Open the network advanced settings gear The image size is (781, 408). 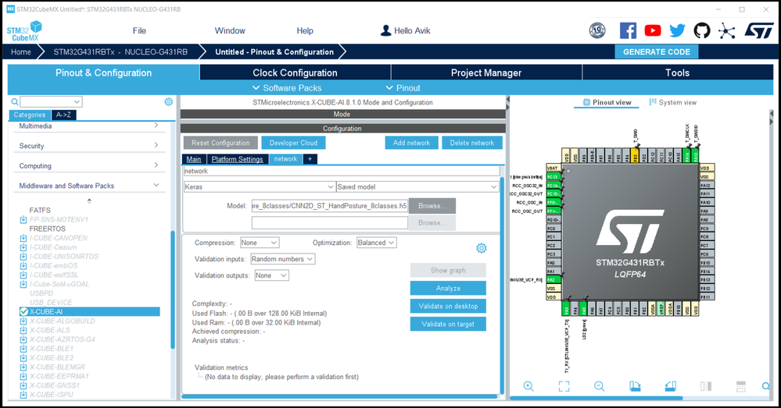click(481, 248)
